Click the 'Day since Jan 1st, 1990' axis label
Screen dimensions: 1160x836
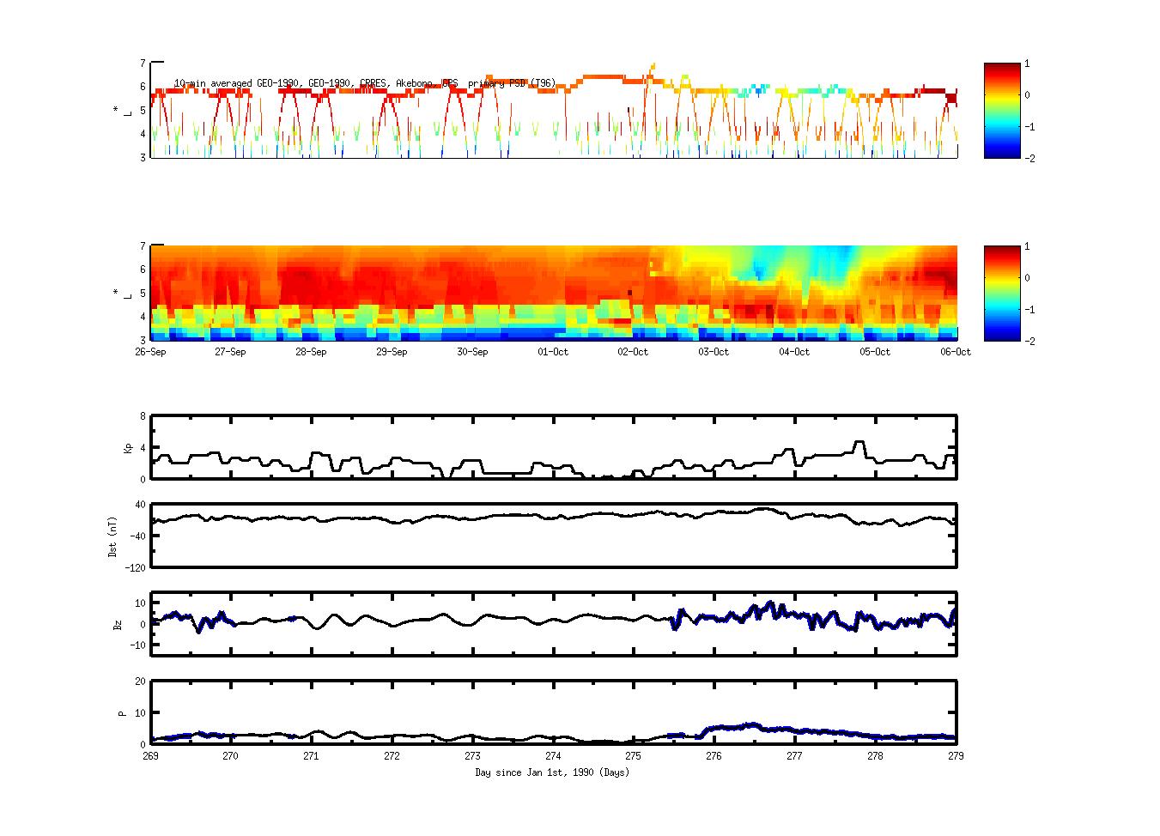(x=552, y=772)
